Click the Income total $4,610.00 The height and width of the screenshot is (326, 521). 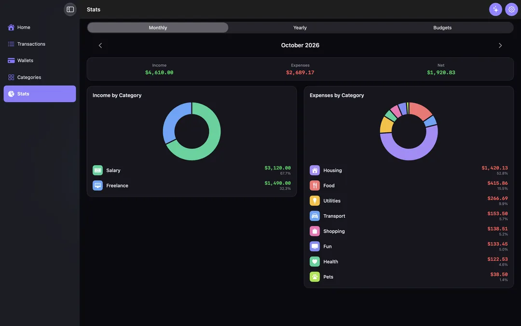[x=159, y=72]
